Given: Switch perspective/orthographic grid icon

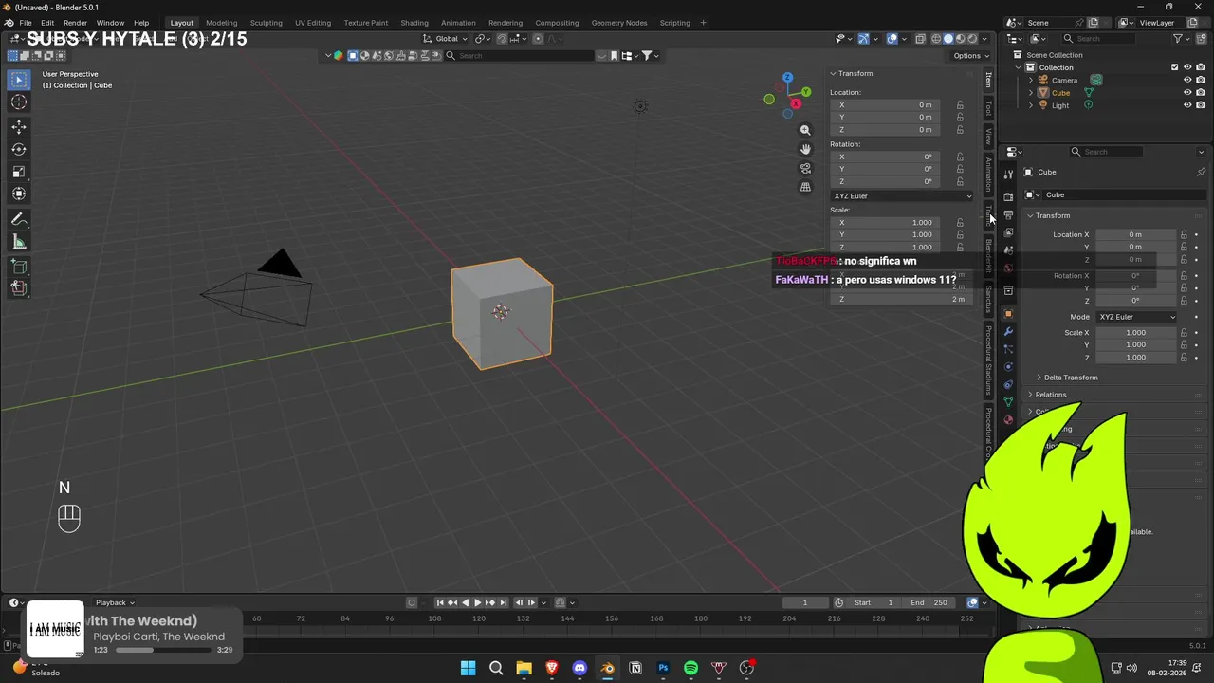Looking at the screenshot, I should point(805,187).
